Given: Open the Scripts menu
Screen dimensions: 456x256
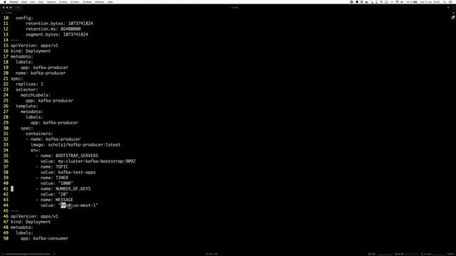Looking at the screenshot, I should point(63,1).
